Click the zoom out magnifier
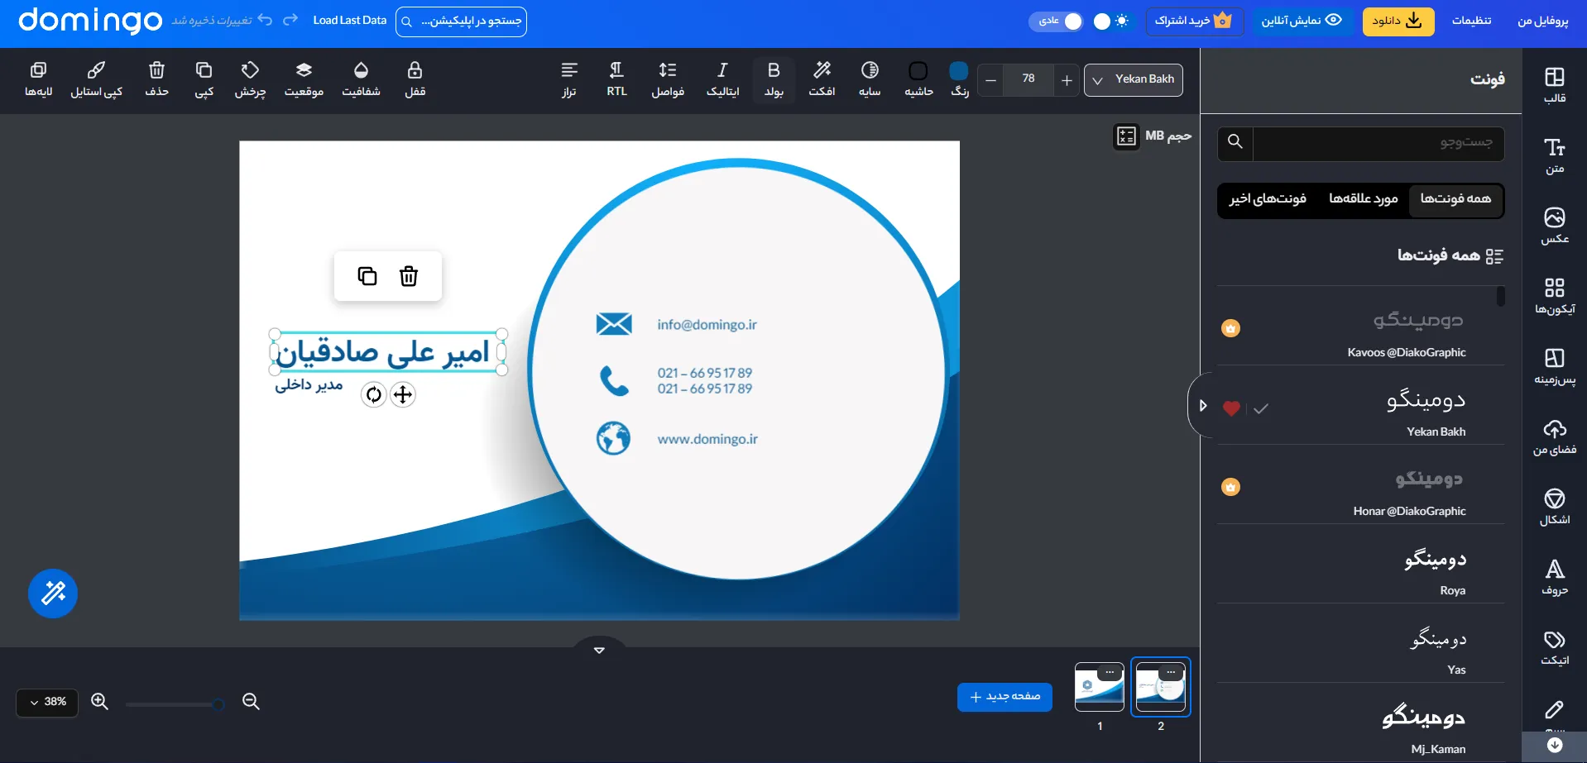 click(x=251, y=702)
